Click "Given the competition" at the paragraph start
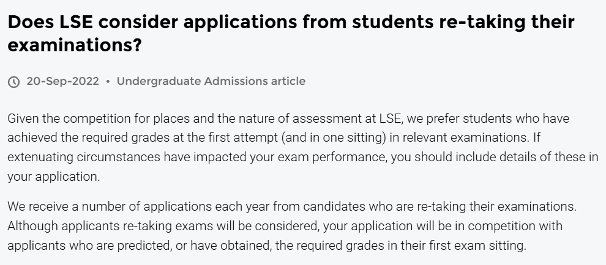 [x=60, y=118]
